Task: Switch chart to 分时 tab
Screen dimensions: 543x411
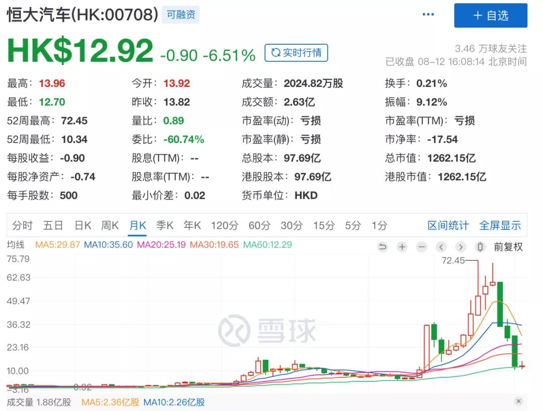Action: click(22, 226)
